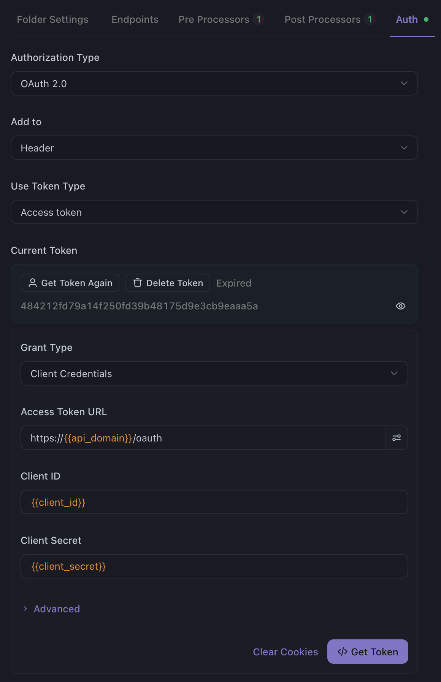Click the Clear Cookies link
Viewport: 441px width, 682px height.
(x=286, y=652)
